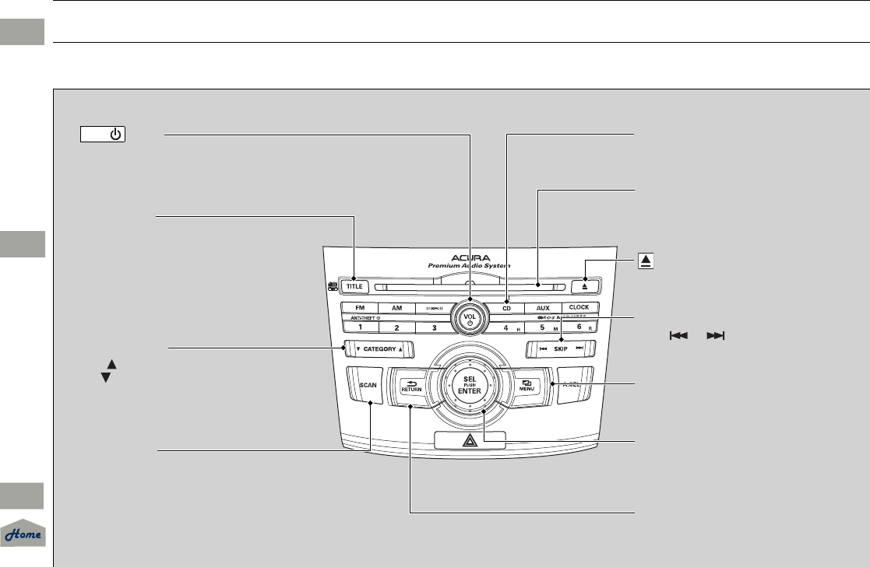The image size is (870, 567).
Task: Select the FM band button
Action: (360, 308)
